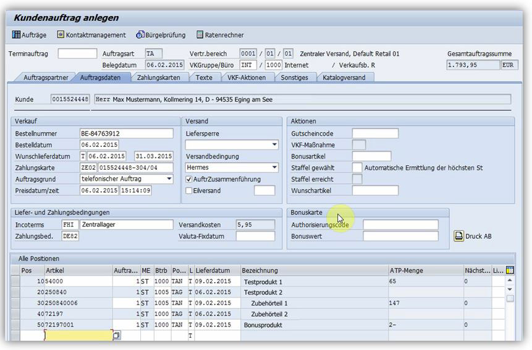Image resolution: width=532 pixels, height=350 pixels.
Task: Click the search help icon beside Artikel field
Action: [117, 335]
